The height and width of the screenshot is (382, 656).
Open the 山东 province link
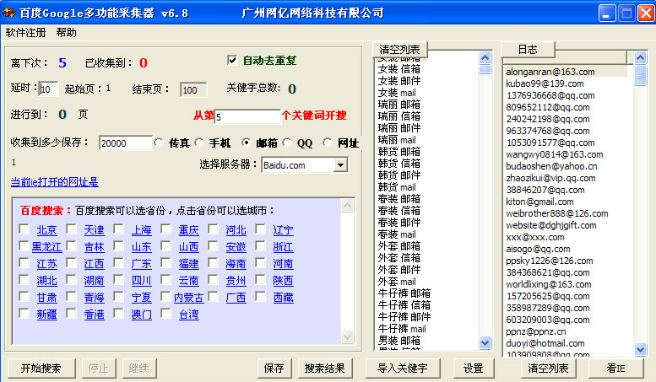point(141,247)
